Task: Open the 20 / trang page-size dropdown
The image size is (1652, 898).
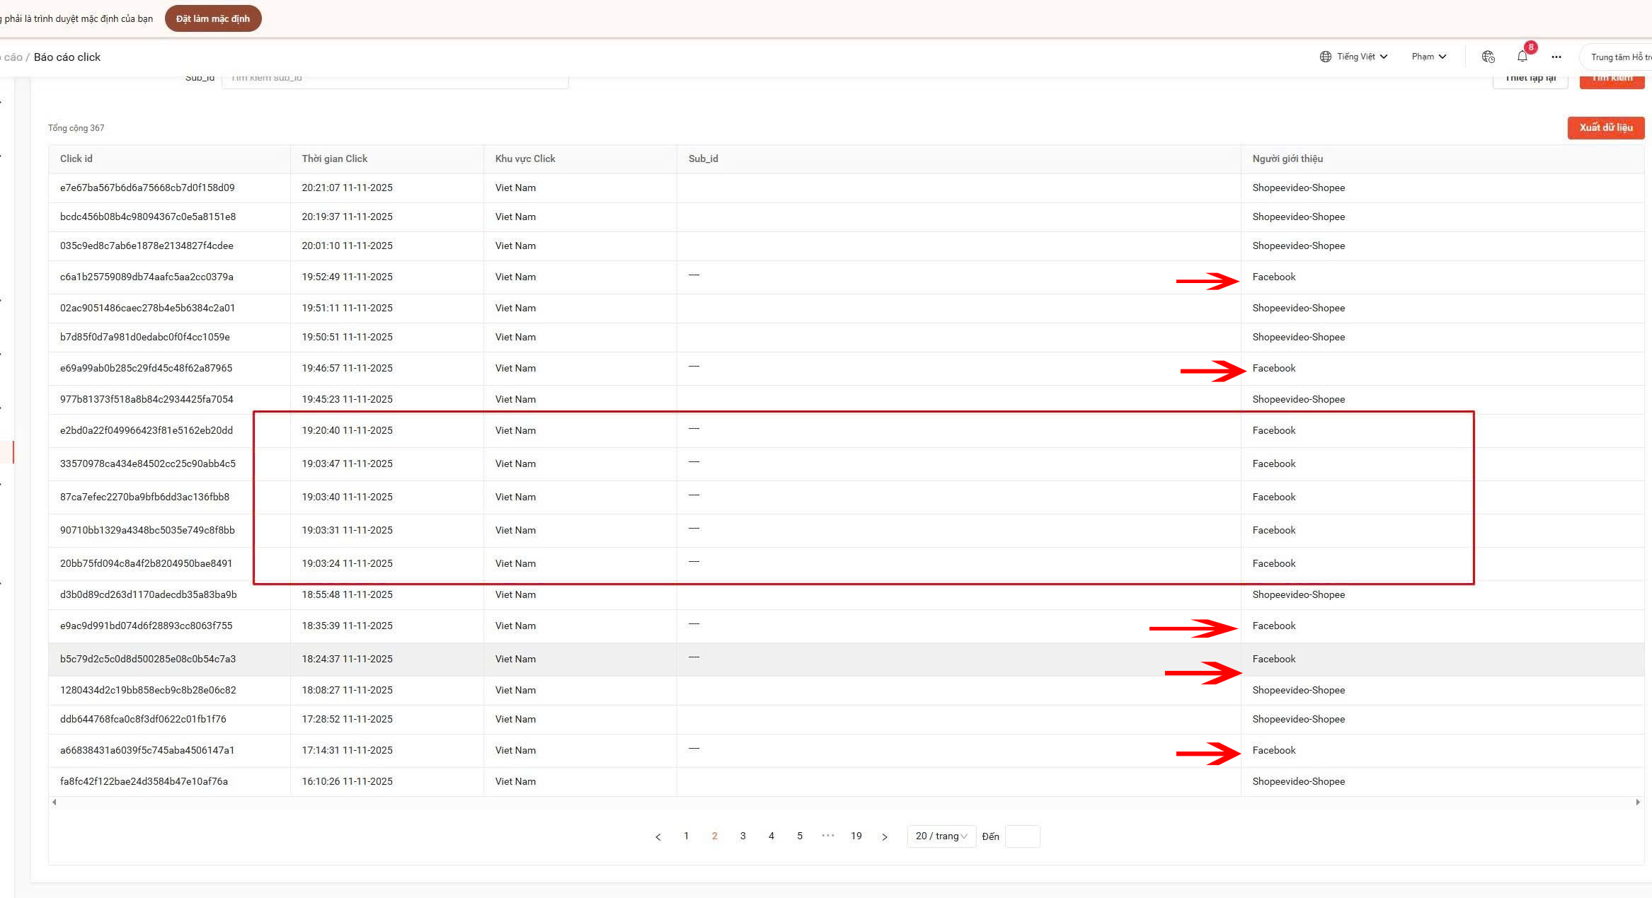Action: click(941, 836)
